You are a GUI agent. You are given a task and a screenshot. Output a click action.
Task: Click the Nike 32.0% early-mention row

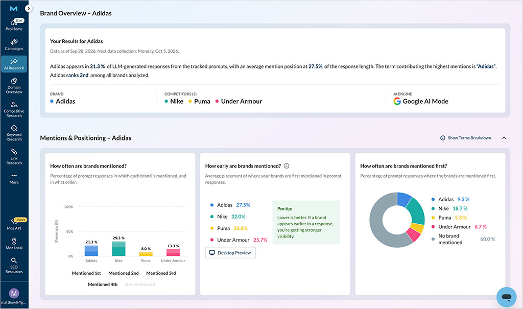tap(228, 217)
